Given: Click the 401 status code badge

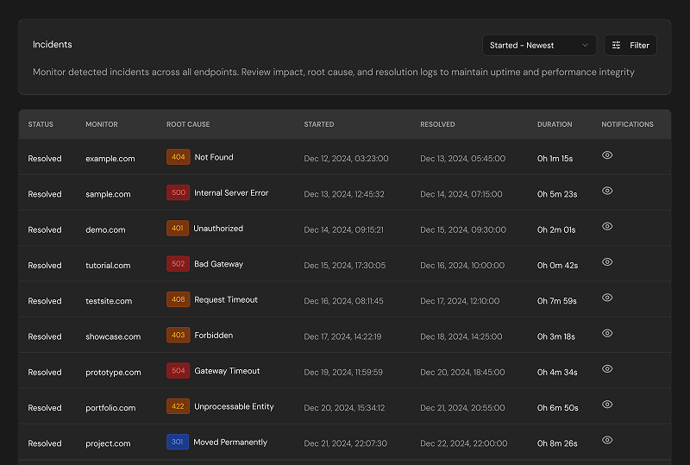Looking at the screenshot, I should coord(178,229).
